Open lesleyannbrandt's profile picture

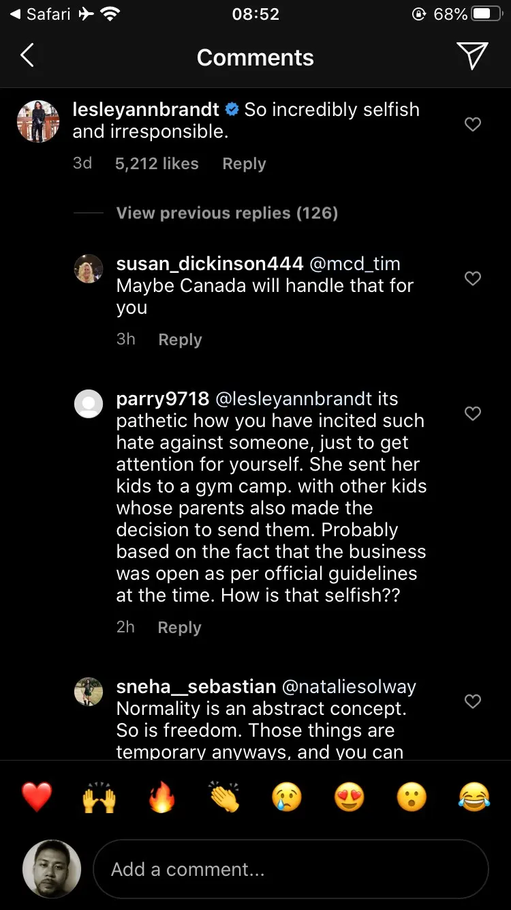38,121
